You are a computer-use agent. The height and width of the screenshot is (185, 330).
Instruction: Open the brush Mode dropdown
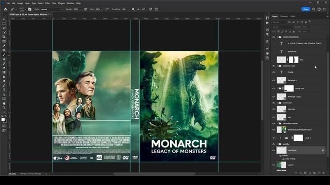(51, 9)
